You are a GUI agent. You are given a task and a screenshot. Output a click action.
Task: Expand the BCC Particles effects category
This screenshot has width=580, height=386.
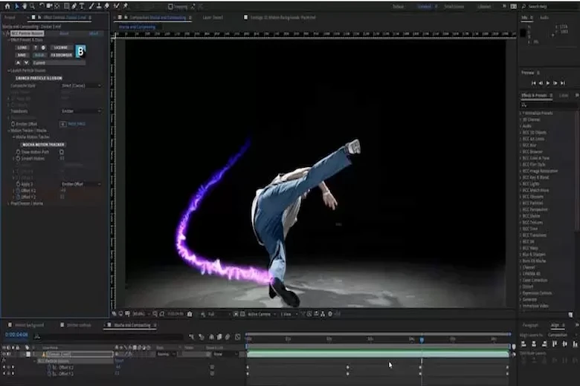pos(521,203)
